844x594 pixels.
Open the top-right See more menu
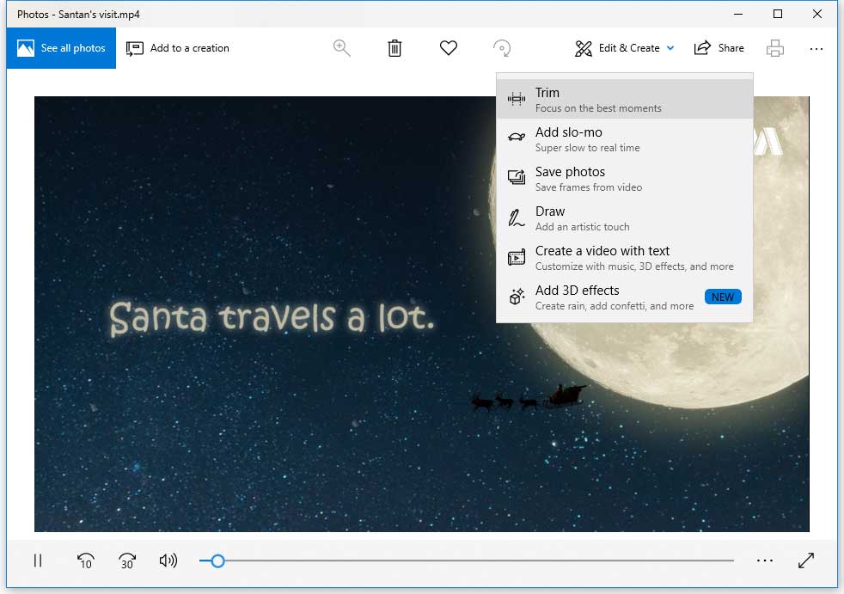tap(816, 49)
